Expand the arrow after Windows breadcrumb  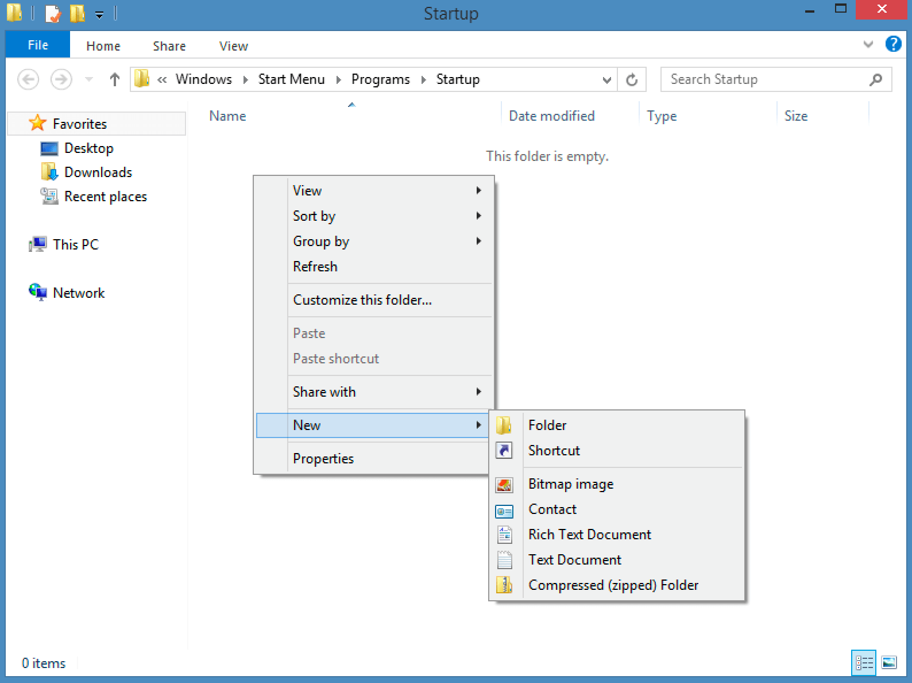tap(245, 80)
